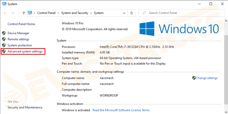The height and width of the screenshot is (114, 228).
Task: Click the search magnifier icon
Action: (144, 13)
